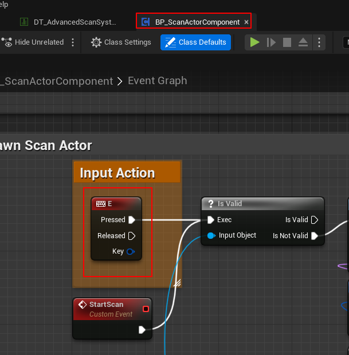The width and height of the screenshot is (349, 355).
Task: Click the Stop simulation button
Action: [287, 42]
